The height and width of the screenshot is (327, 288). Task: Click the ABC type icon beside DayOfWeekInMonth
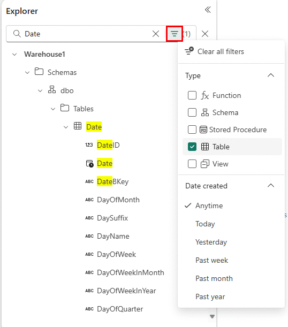[x=89, y=272]
